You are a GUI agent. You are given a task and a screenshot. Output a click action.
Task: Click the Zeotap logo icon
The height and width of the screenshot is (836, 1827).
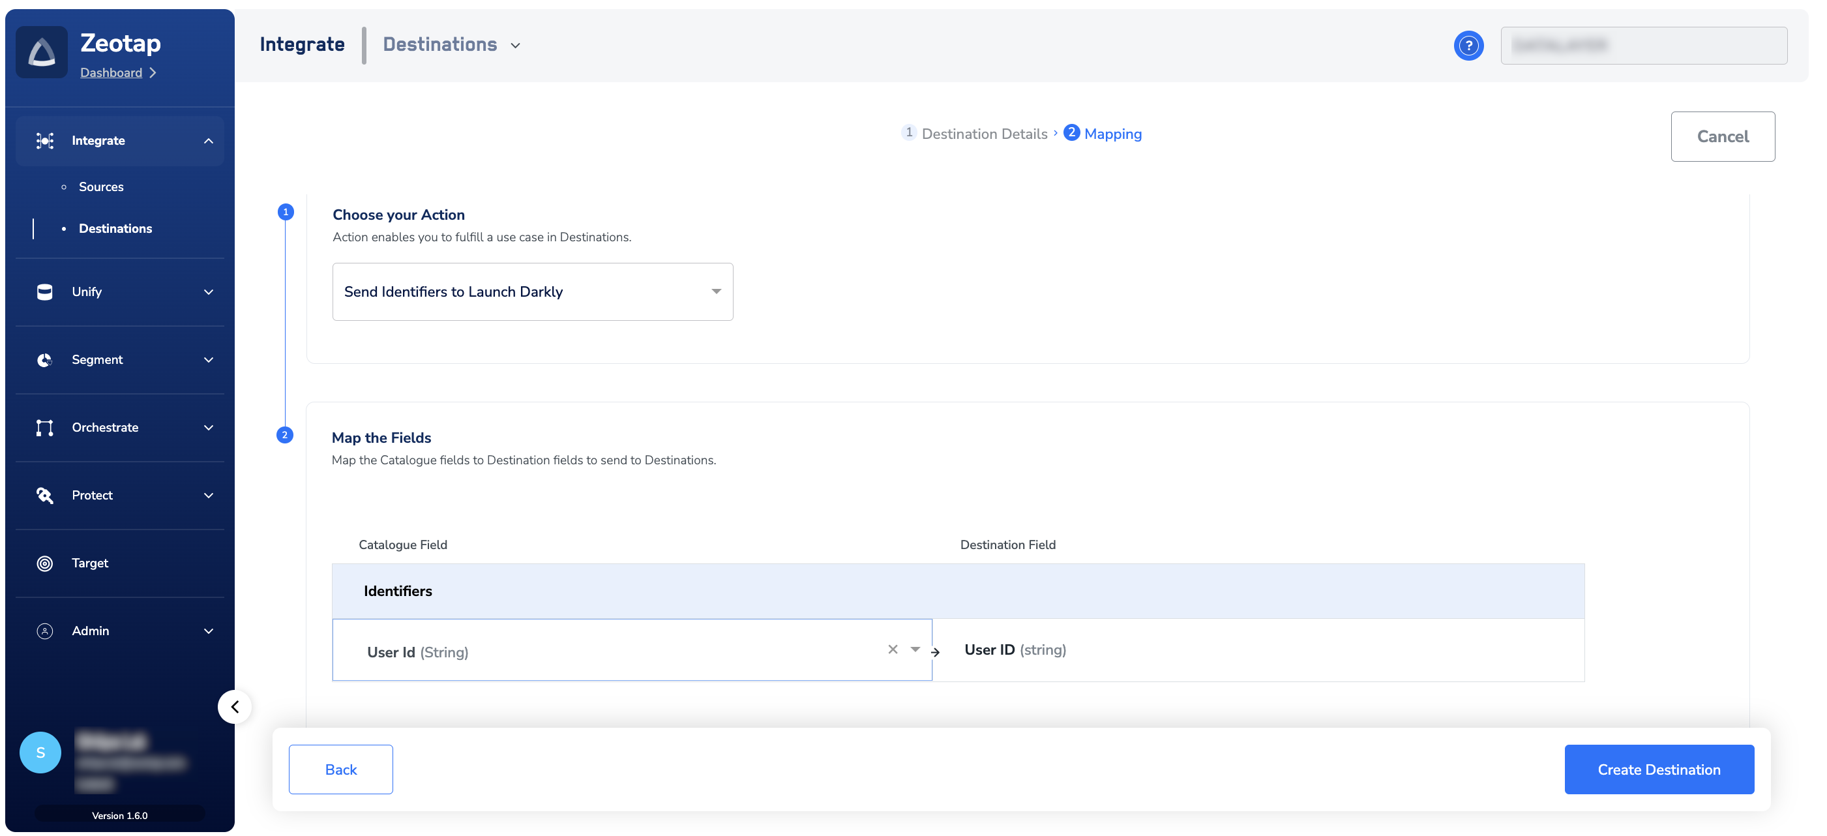(x=42, y=52)
